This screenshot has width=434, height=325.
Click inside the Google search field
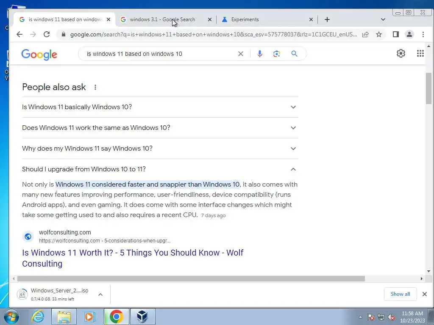tap(159, 54)
